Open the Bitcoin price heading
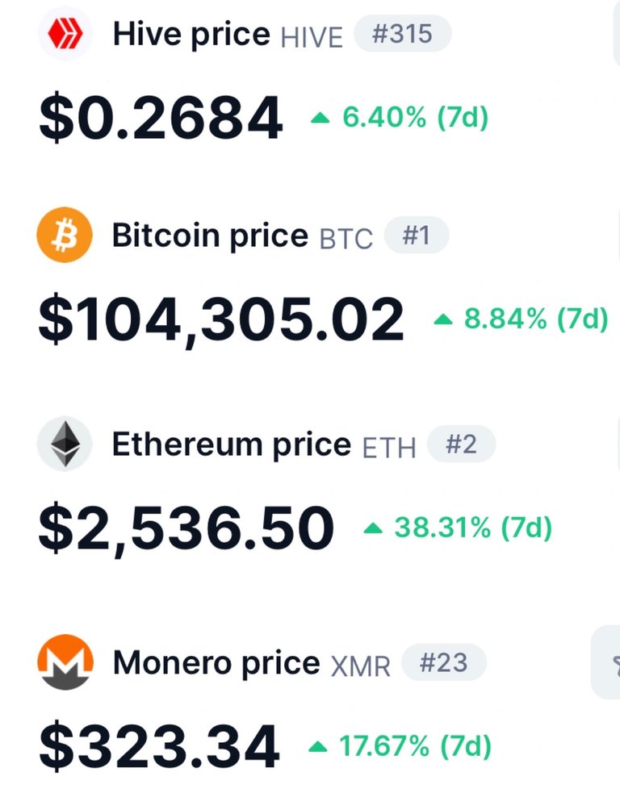The height and width of the screenshot is (793, 620). click(210, 236)
